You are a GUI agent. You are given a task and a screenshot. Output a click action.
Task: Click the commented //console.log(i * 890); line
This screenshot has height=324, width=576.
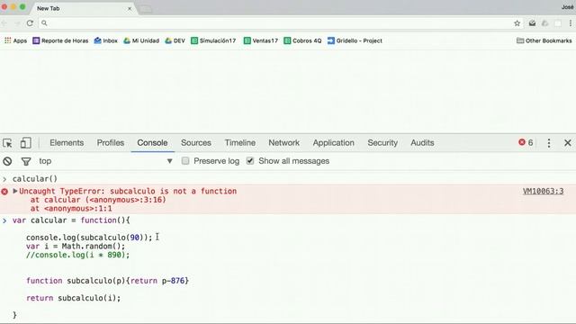click(78, 255)
